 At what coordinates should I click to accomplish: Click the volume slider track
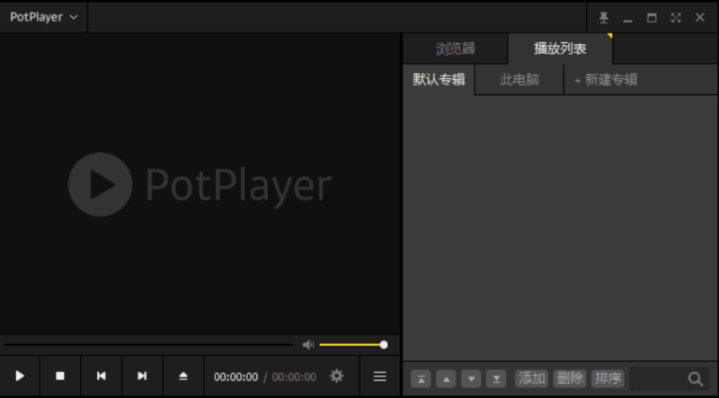click(x=351, y=344)
